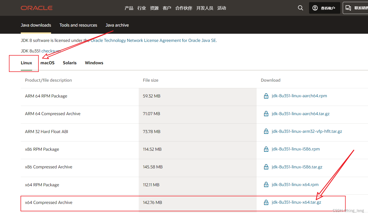The width and height of the screenshot is (368, 215).
Task: Click the 145.58 MB file size
Action: 153,167
